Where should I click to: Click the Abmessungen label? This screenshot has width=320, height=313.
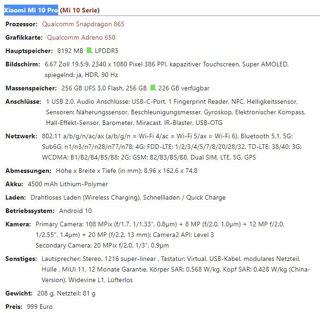pos(28,171)
